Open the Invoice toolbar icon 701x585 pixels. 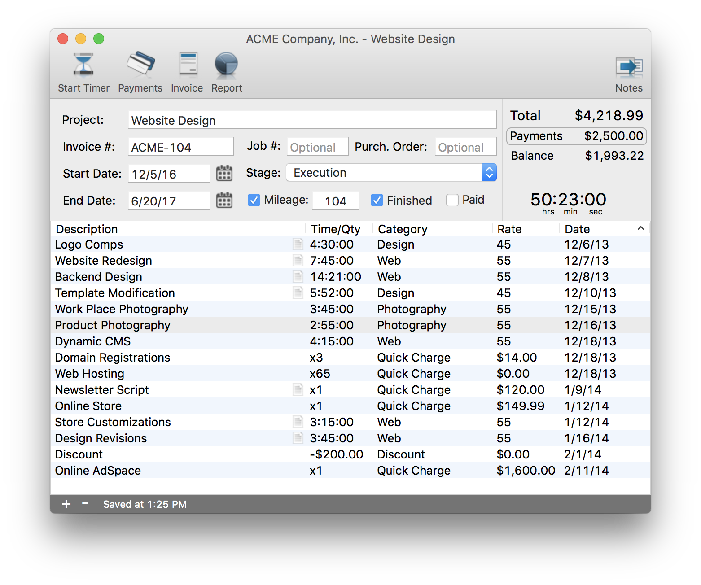pos(188,63)
